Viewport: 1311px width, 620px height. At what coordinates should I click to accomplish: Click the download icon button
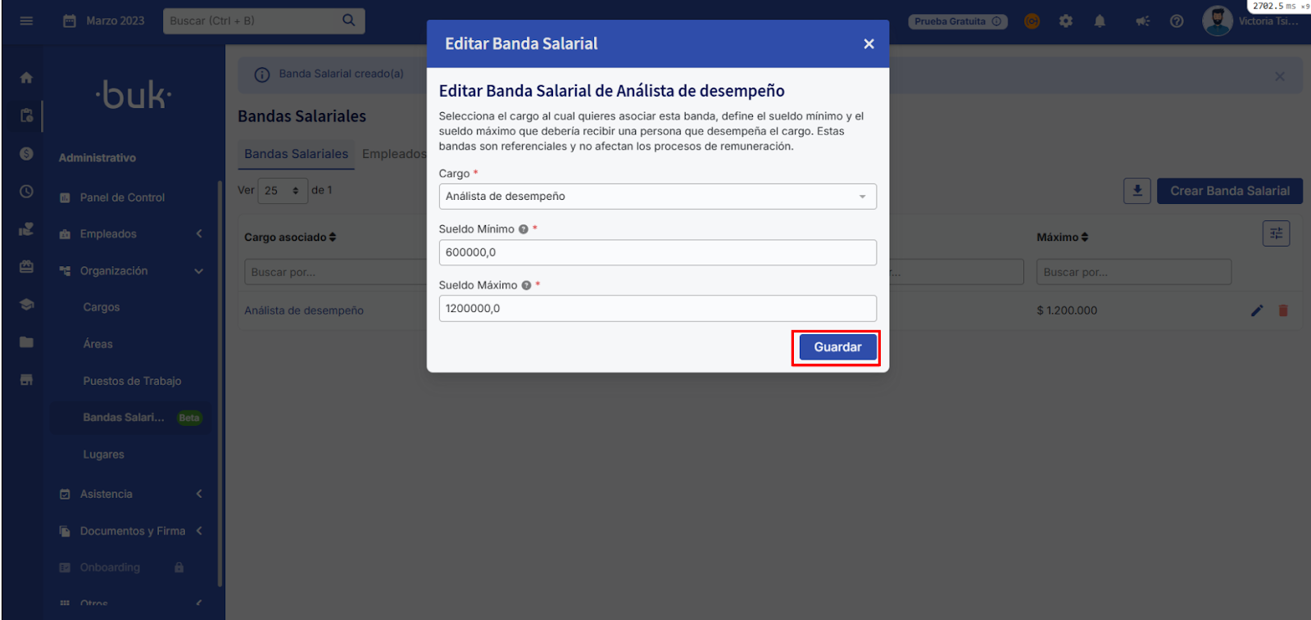(1136, 191)
